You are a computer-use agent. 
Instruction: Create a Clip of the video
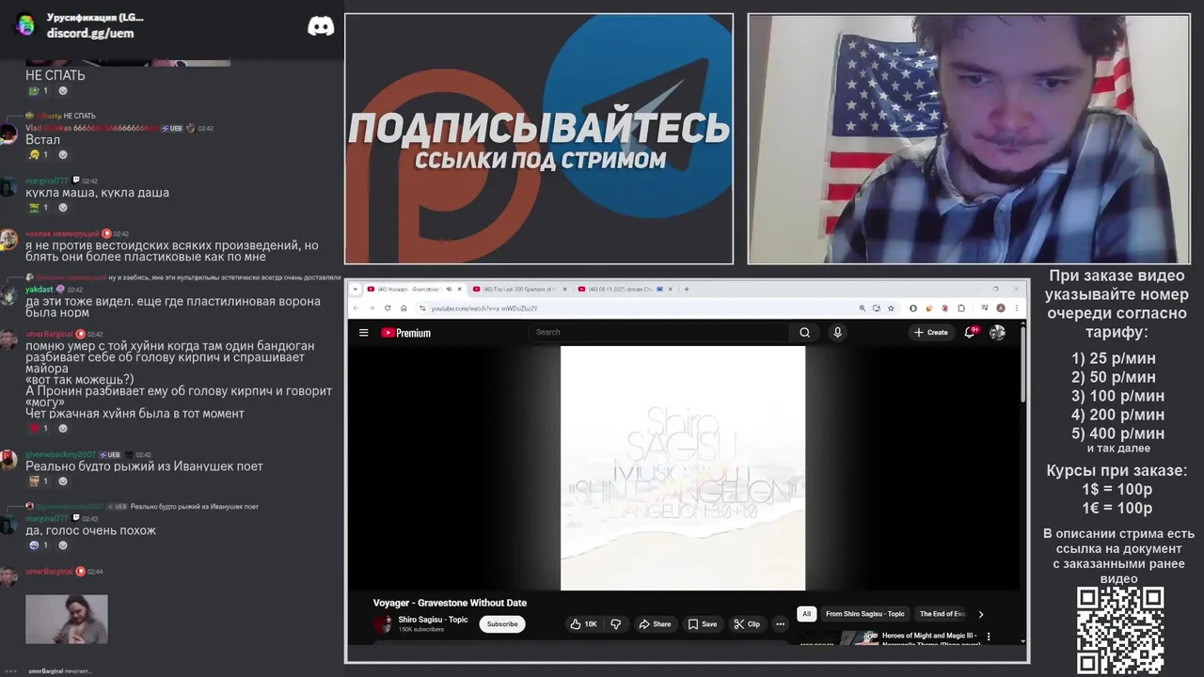coord(747,623)
